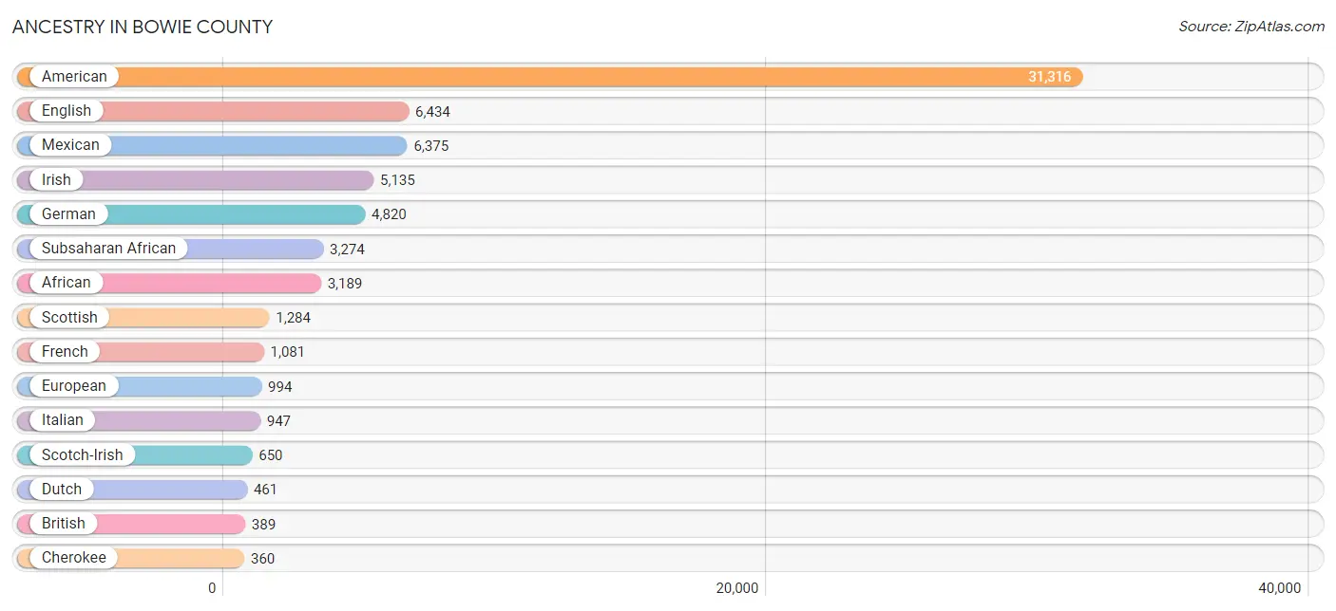Click the French ancestry bar

141,352
